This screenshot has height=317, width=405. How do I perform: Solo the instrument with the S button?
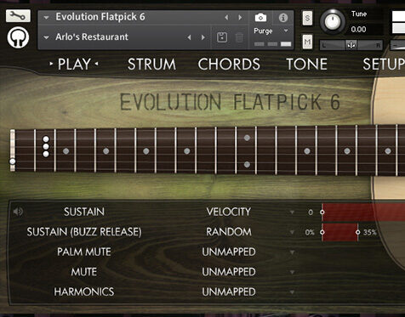click(x=307, y=18)
